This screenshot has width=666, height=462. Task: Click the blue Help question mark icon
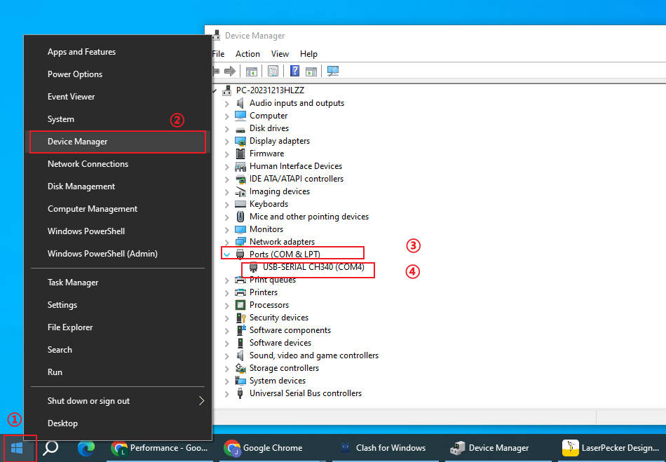tap(294, 71)
